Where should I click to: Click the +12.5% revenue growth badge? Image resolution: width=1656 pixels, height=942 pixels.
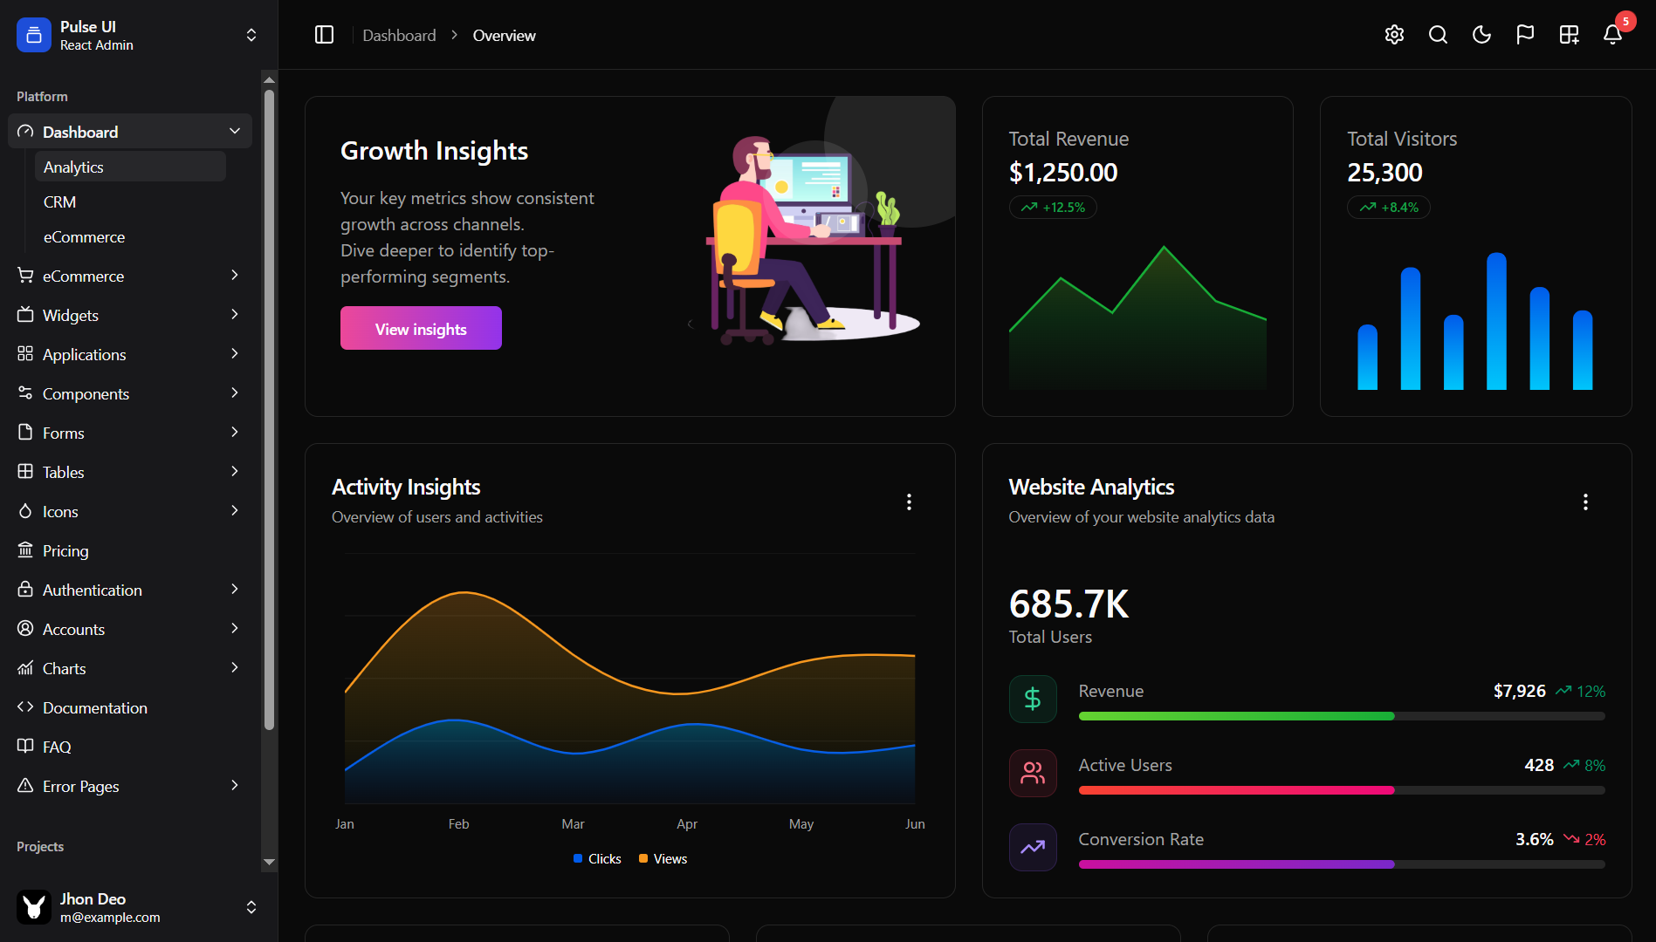(1053, 207)
